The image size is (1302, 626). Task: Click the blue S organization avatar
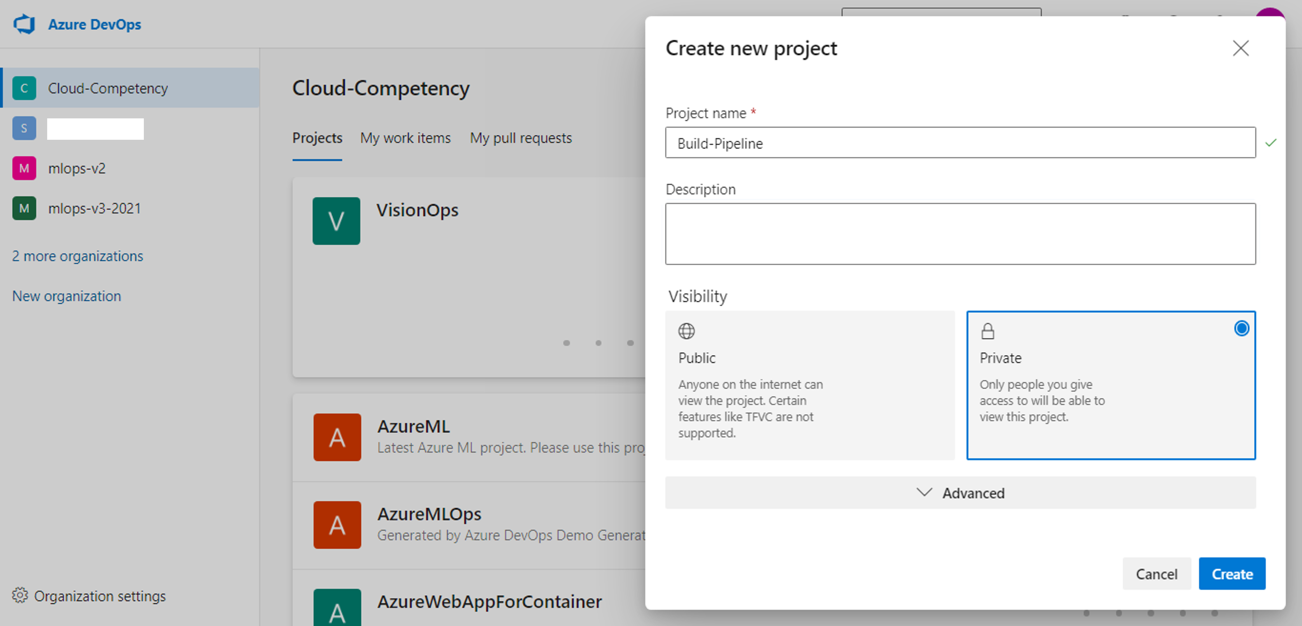pos(24,128)
